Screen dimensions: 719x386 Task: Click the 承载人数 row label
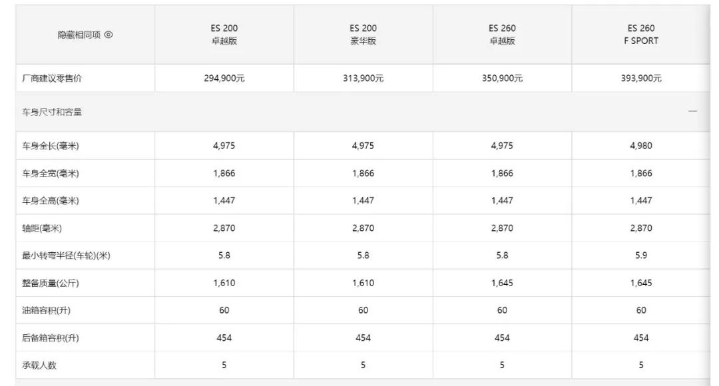coord(41,365)
